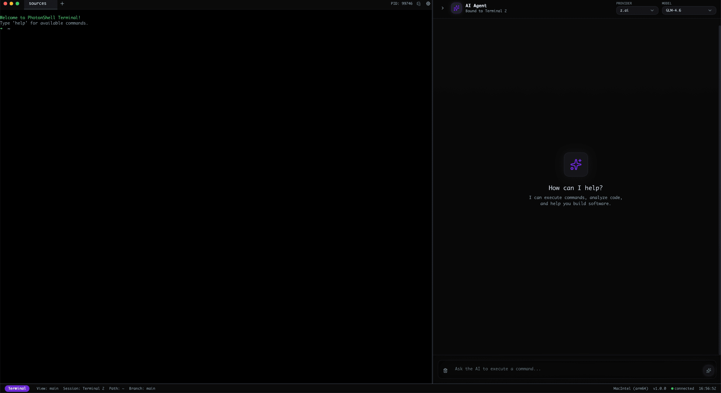Copy the terminal PID using copy icon

click(419, 4)
